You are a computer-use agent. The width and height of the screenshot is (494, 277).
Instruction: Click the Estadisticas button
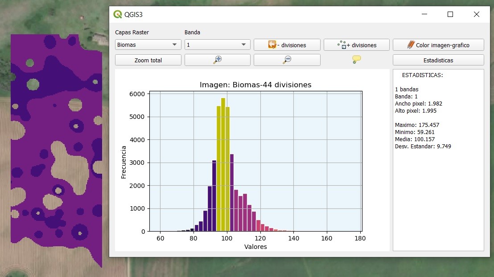438,60
